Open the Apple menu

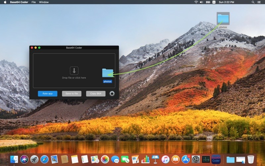click(5, 2)
